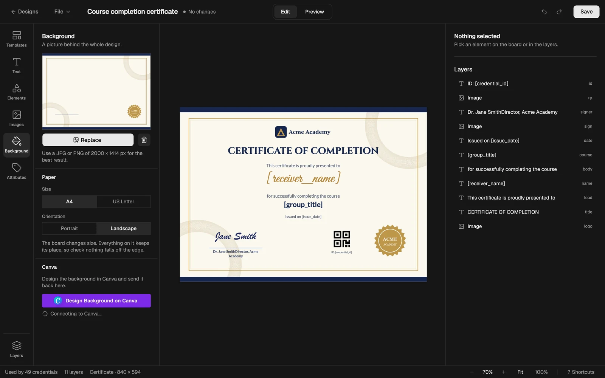Set orientation to Portrait
This screenshot has width=605, height=378.
70,228
